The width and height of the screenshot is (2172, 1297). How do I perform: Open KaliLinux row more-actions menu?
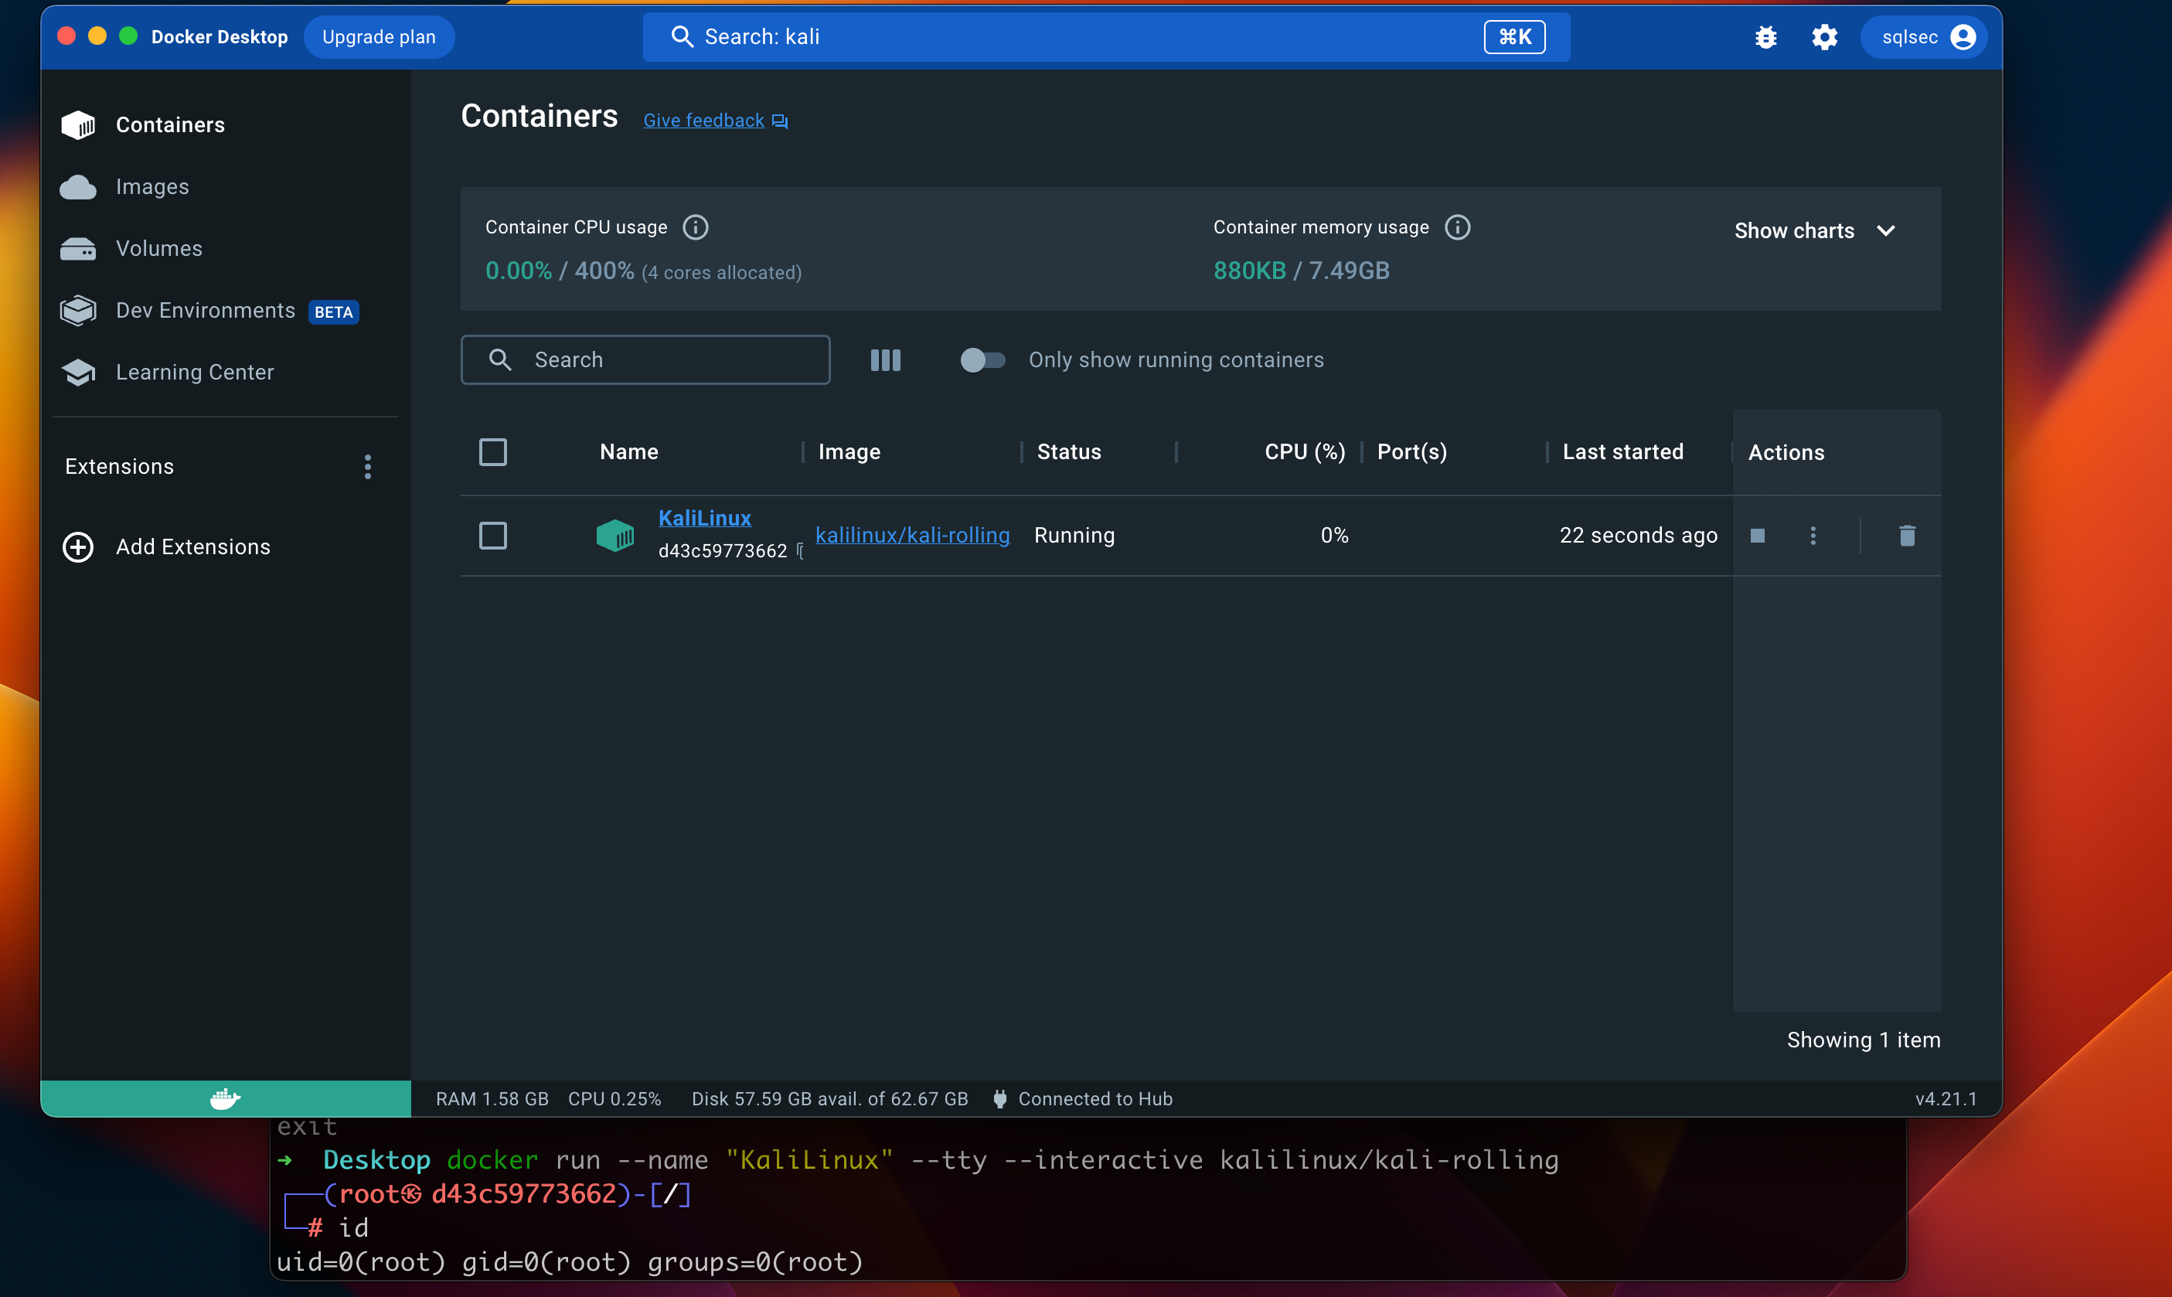[x=1813, y=536]
